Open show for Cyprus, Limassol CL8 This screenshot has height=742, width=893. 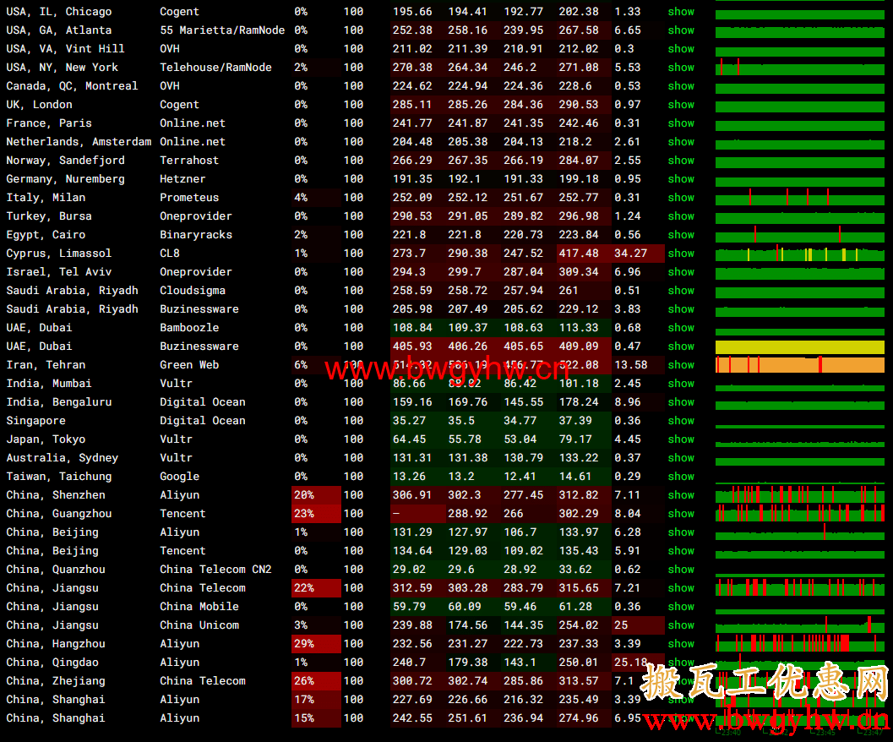click(681, 254)
